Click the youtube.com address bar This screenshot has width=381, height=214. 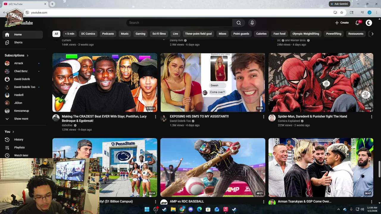tap(179, 12)
